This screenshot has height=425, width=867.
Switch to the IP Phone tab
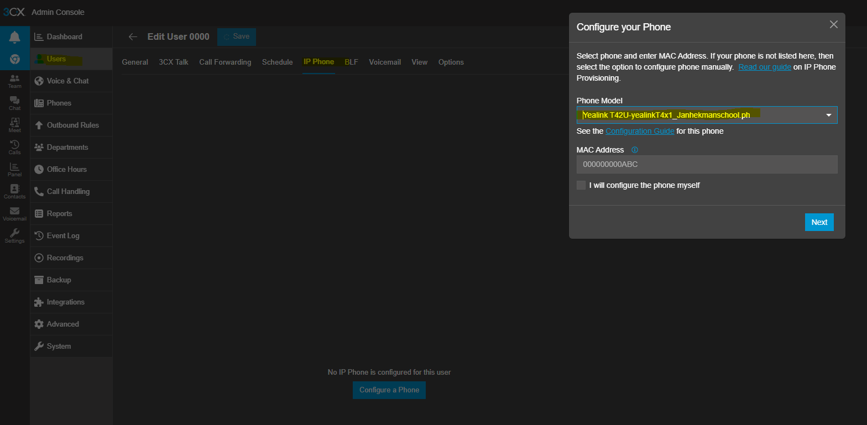[318, 62]
